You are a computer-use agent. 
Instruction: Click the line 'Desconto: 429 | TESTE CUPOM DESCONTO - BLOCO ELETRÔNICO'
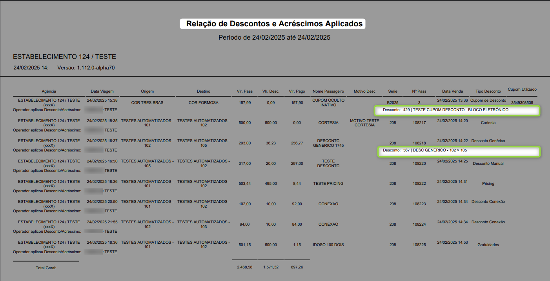coord(446,110)
